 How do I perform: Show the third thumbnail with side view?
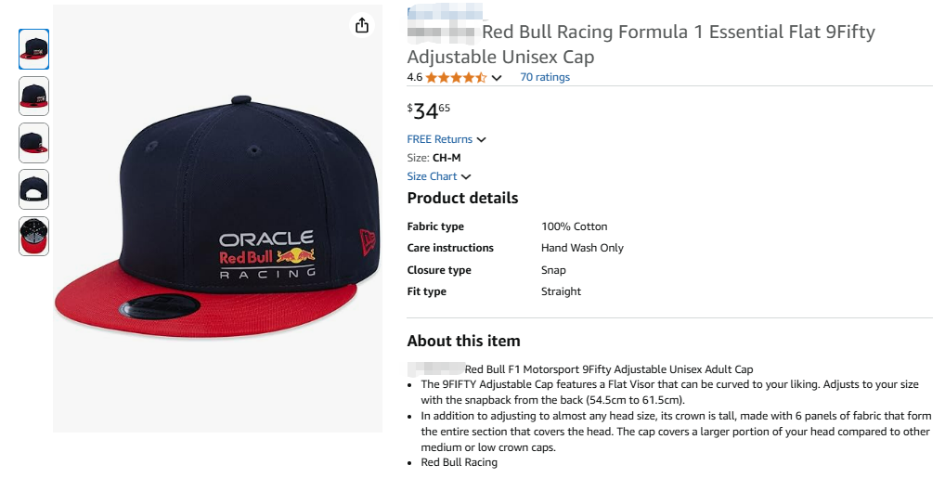click(x=34, y=143)
